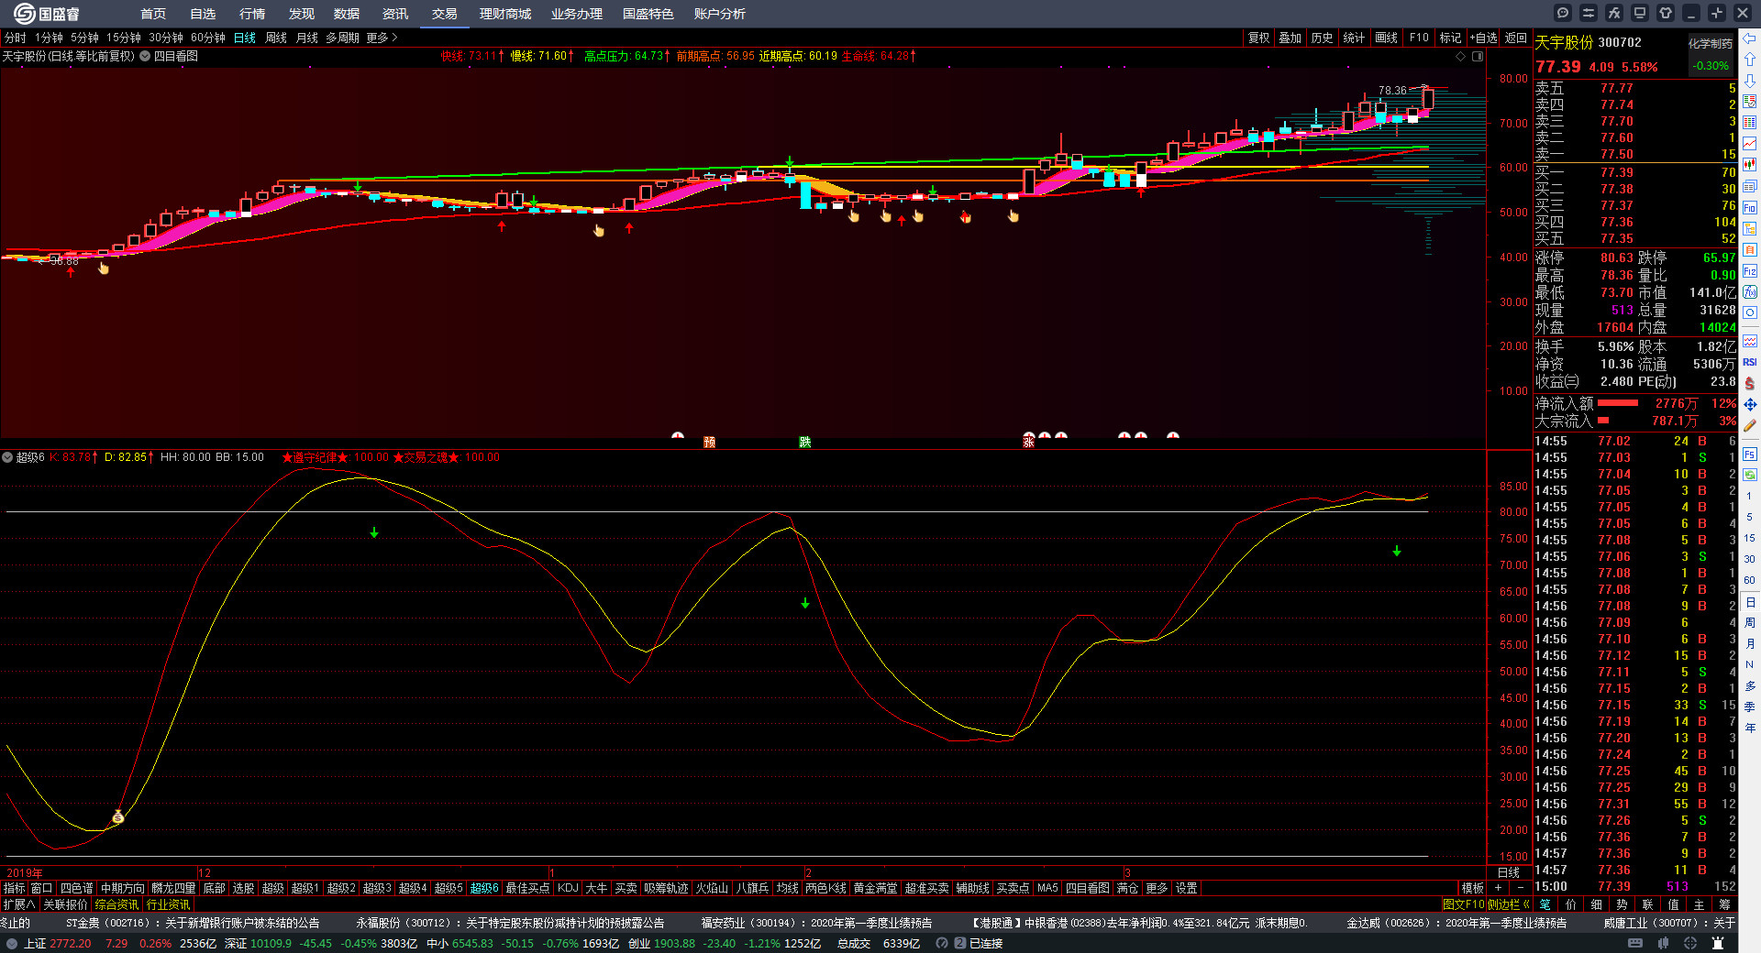Click the FS icon in the right sidebar

tap(1750, 454)
